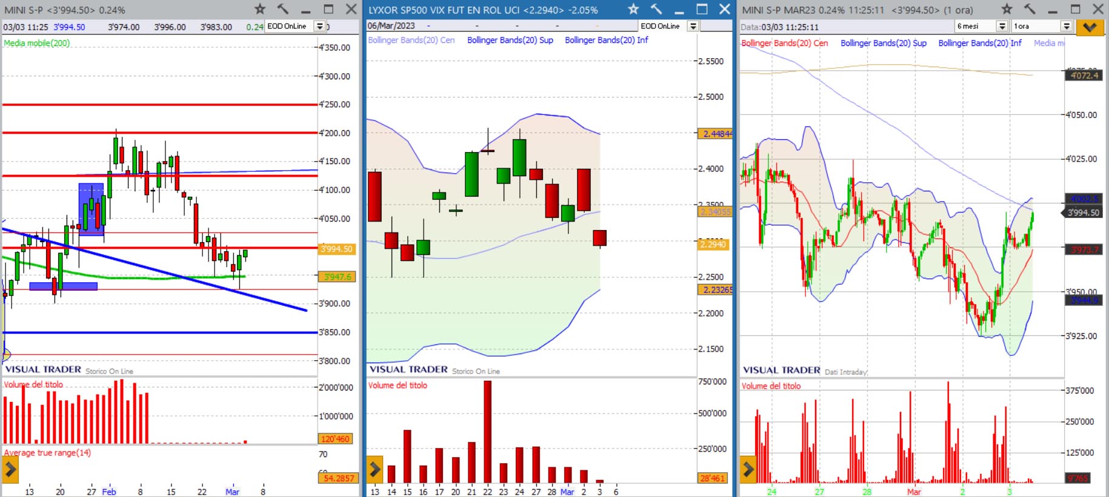This screenshot has height=497, width=1109.
Task: Click yellow arrow button in MINI S-P MAR23 window
Action: coord(748,469)
